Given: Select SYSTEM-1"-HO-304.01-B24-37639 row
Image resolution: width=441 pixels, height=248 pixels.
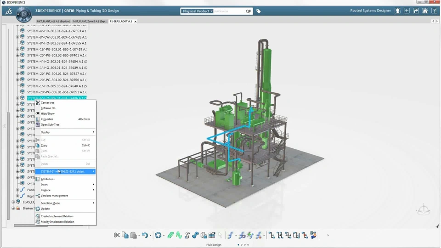Looking at the screenshot, I should tap(57, 68).
